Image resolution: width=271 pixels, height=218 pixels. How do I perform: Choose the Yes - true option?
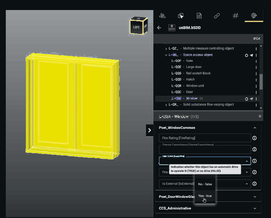(x=205, y=196)
